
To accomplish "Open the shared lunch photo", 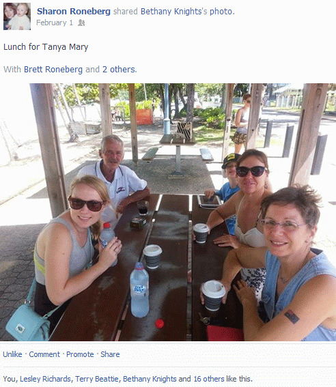I will [x=168, y=212].
